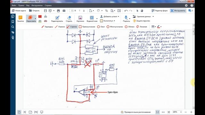
Task: Select the Прямоугольник shape tool
Action: pyautogui.click(x=87, y=27)
